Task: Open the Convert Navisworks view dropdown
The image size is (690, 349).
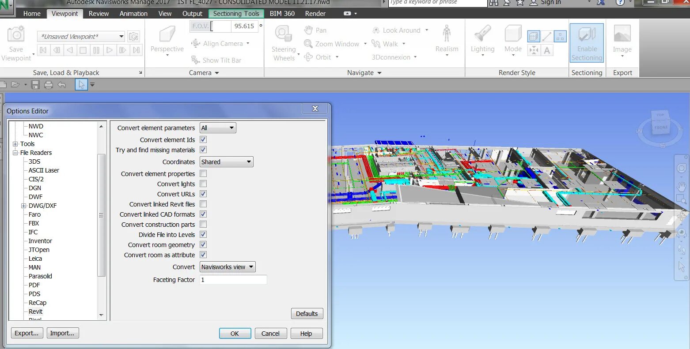Action: [x=227, y=267]
